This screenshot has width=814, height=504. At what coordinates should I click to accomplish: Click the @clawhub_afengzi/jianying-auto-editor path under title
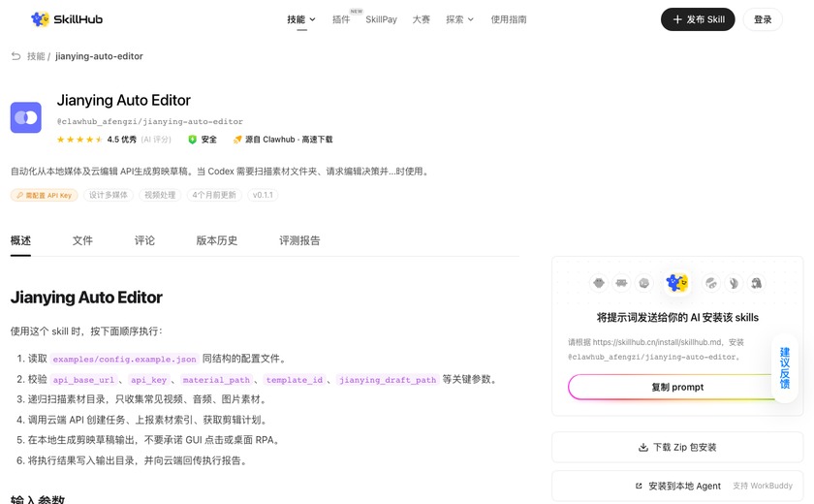[149, 121]
